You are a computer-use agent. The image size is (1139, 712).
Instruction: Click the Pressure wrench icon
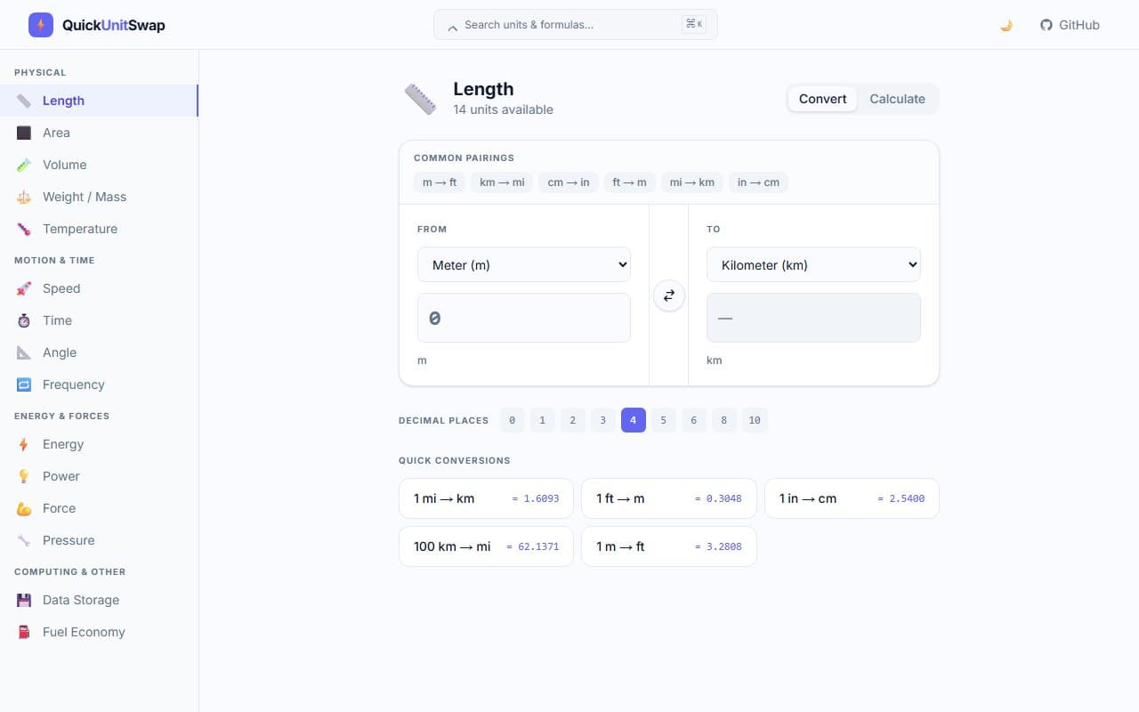coord(24,540)
